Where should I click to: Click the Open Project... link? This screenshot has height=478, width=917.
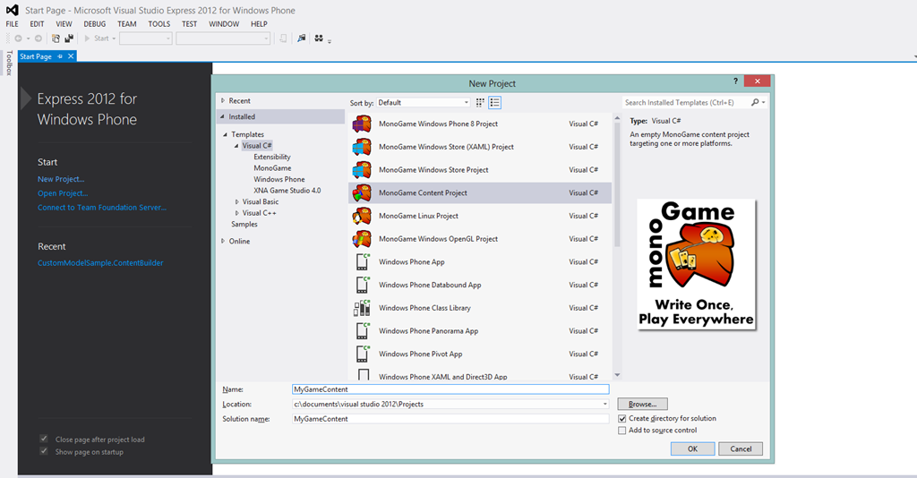(63, 192)
